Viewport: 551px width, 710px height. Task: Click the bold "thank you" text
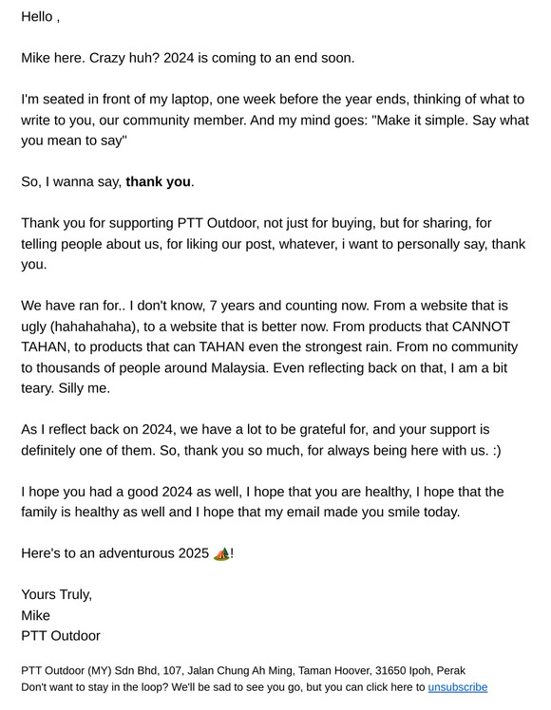[x=158, y=181]
